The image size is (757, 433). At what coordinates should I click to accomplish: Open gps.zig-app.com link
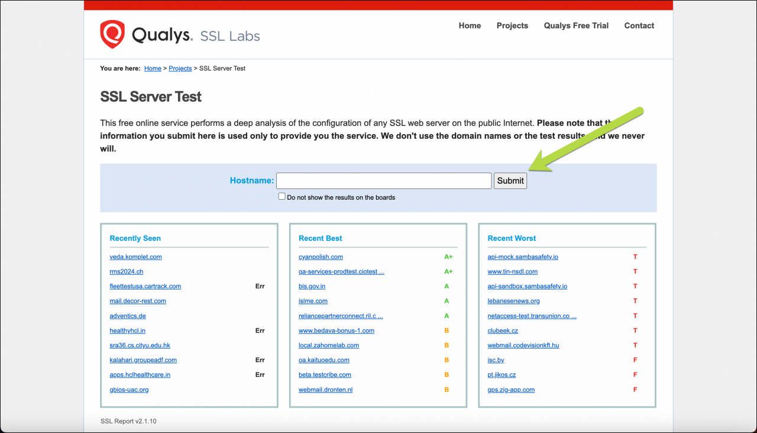point(511,390)
